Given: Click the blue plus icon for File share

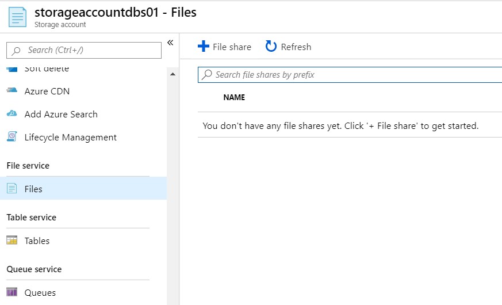Looking at the screenshot, I should pos(204,46).
